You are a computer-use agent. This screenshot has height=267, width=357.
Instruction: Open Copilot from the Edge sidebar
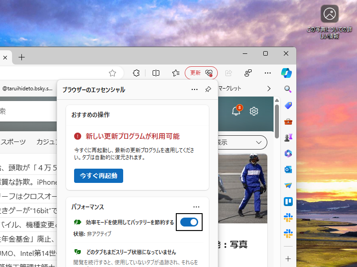[287, 73]
